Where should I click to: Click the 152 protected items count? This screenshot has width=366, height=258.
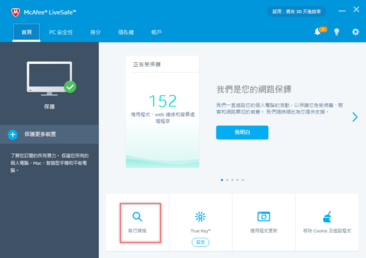(162, 101)
